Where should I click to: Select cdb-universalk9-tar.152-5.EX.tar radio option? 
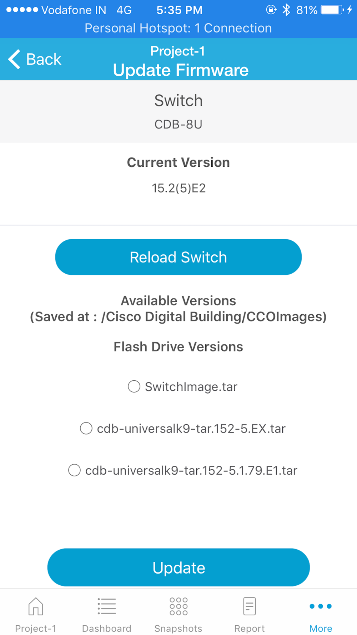[86, 428]
